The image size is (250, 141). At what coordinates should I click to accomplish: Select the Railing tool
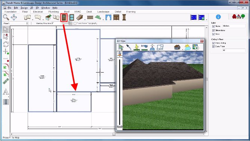pos(90,17)
